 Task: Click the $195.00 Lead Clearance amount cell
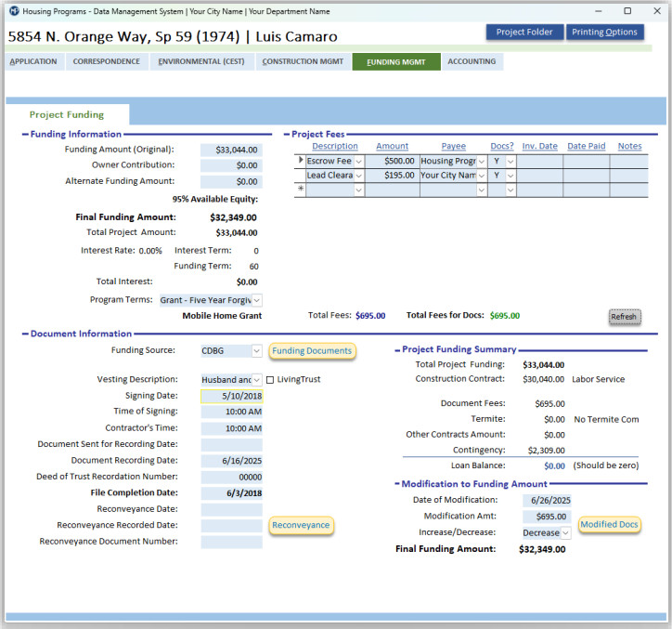pos(392,176)
